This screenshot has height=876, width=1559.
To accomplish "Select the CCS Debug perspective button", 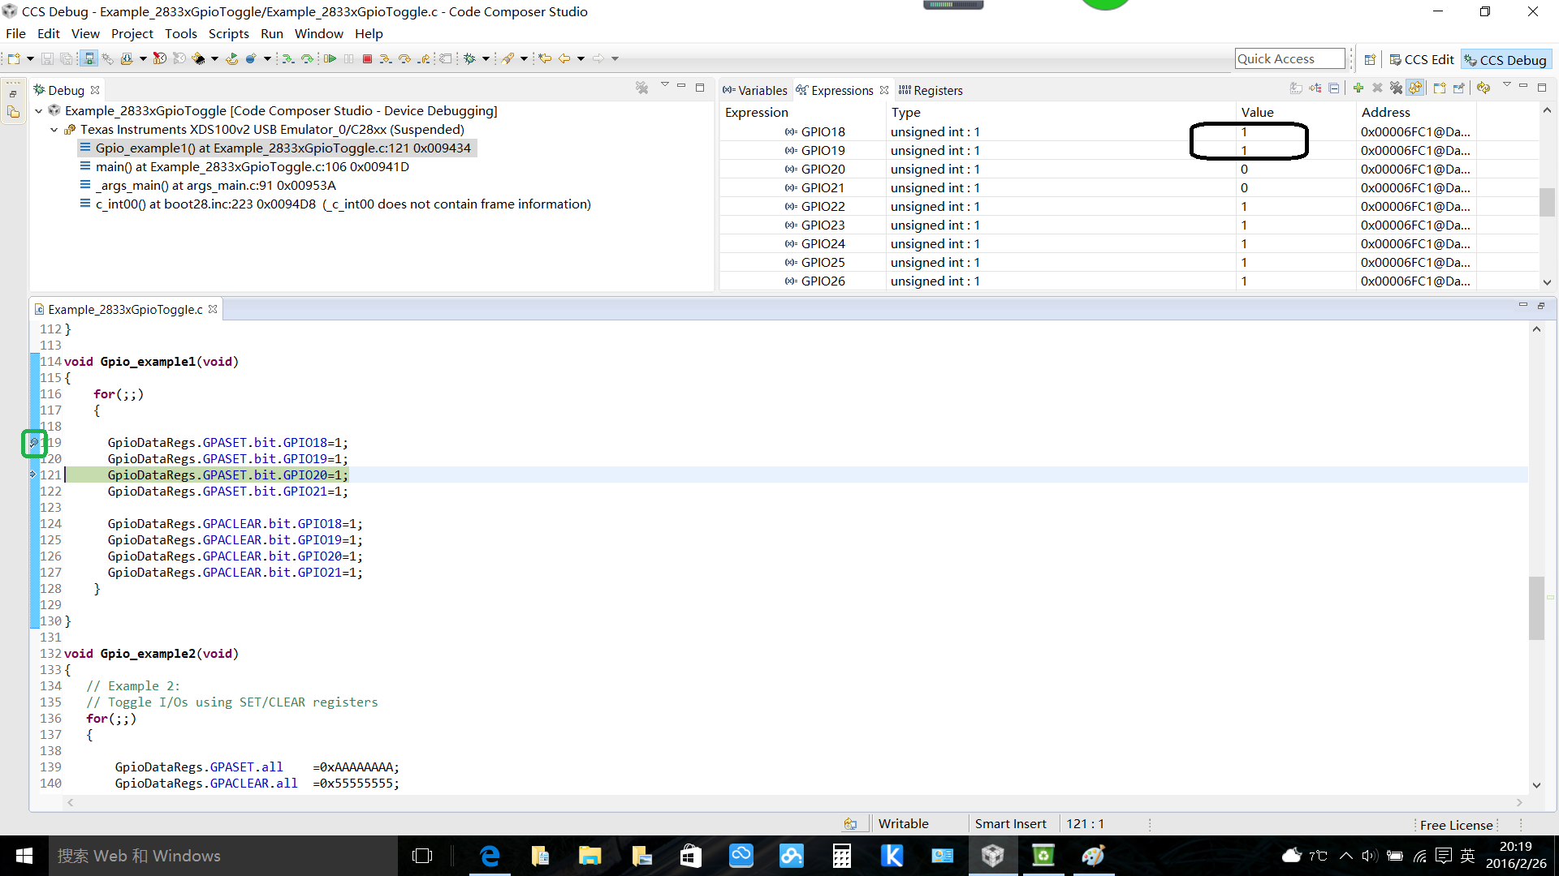I will [x=1506, y=59].
